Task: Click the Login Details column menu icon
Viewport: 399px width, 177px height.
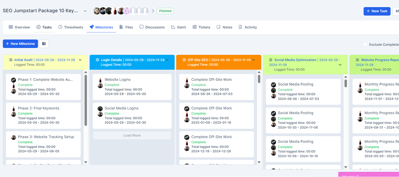Action: [x=97, y=60]
